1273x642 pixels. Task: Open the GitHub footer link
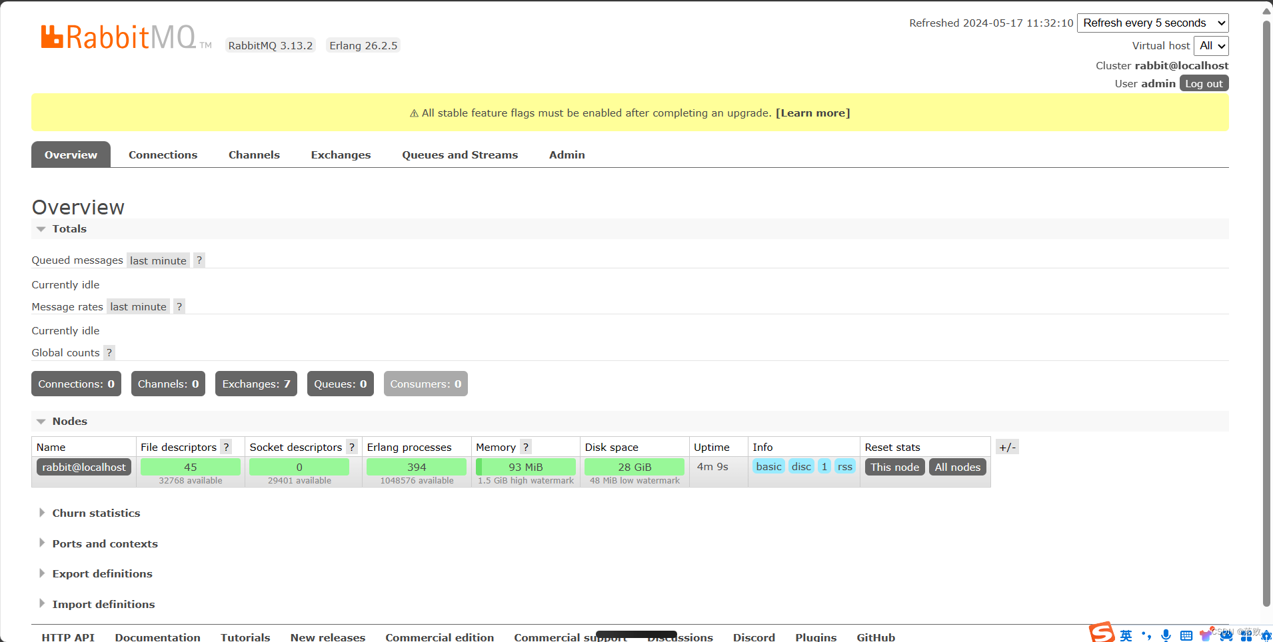tap(876, 637)
